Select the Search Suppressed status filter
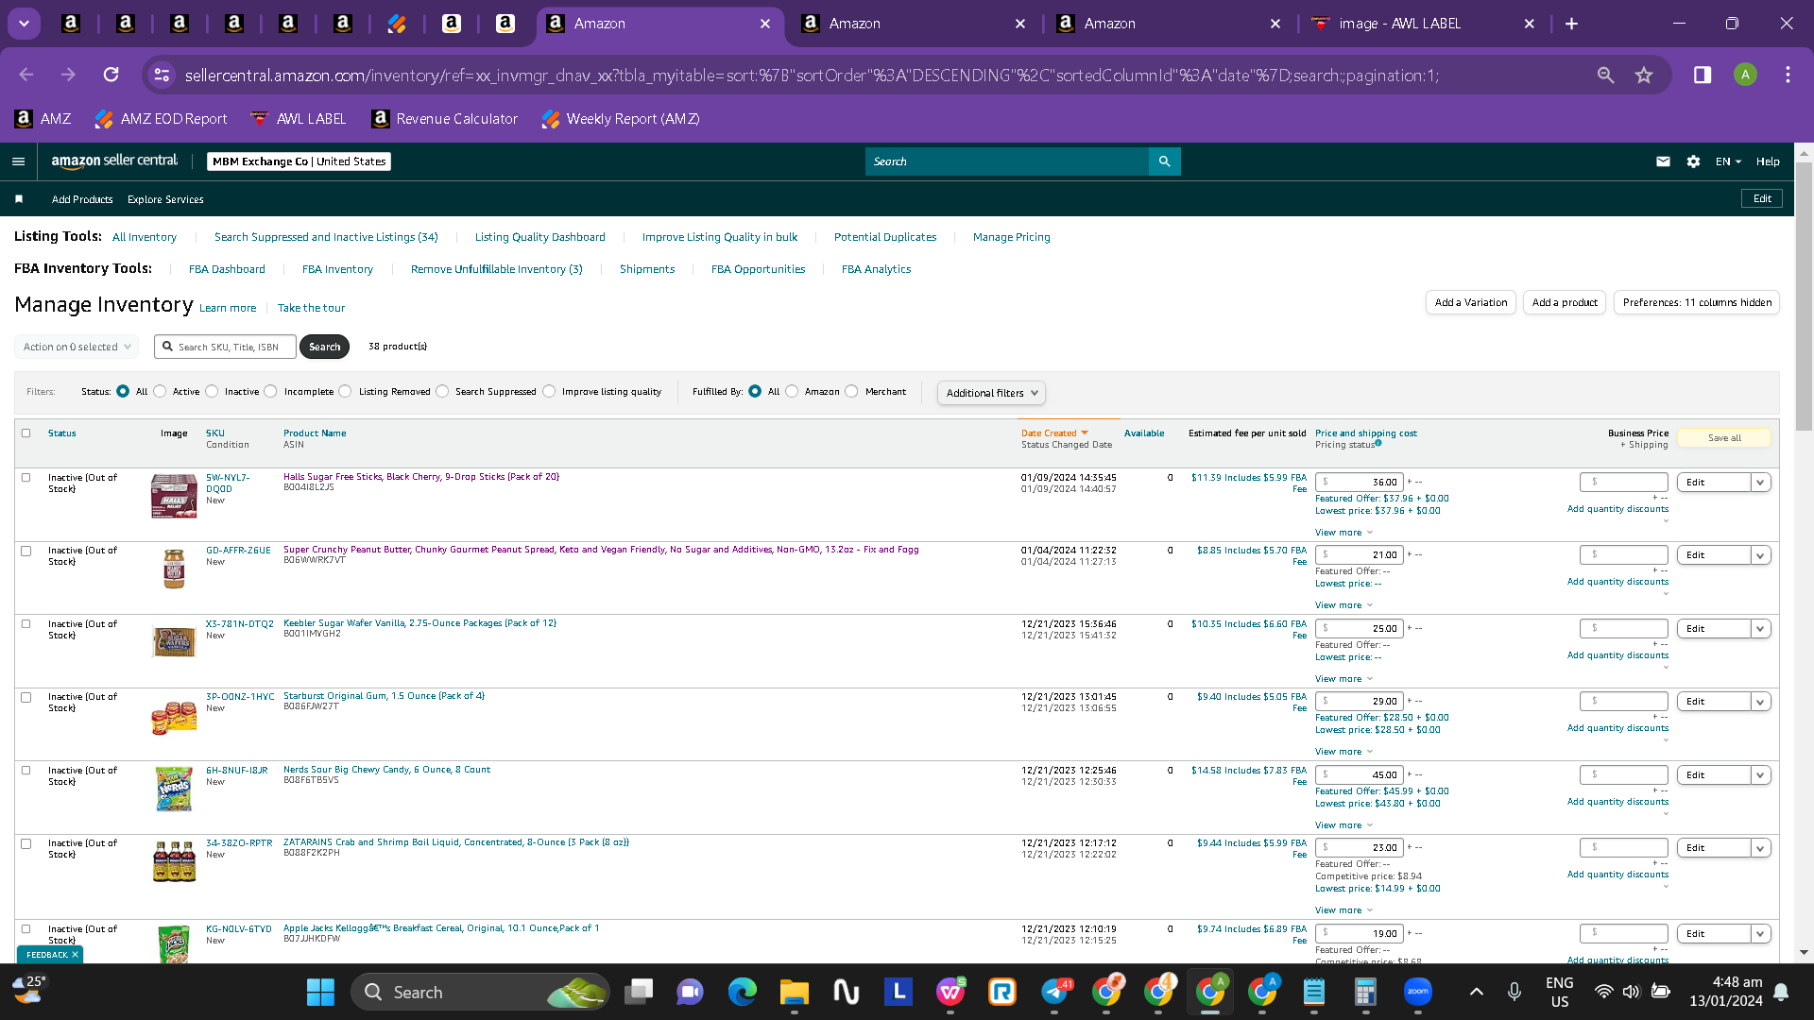Image resolution: width=1814 pixels, height=1020 pixels. [x=442, y=391]
